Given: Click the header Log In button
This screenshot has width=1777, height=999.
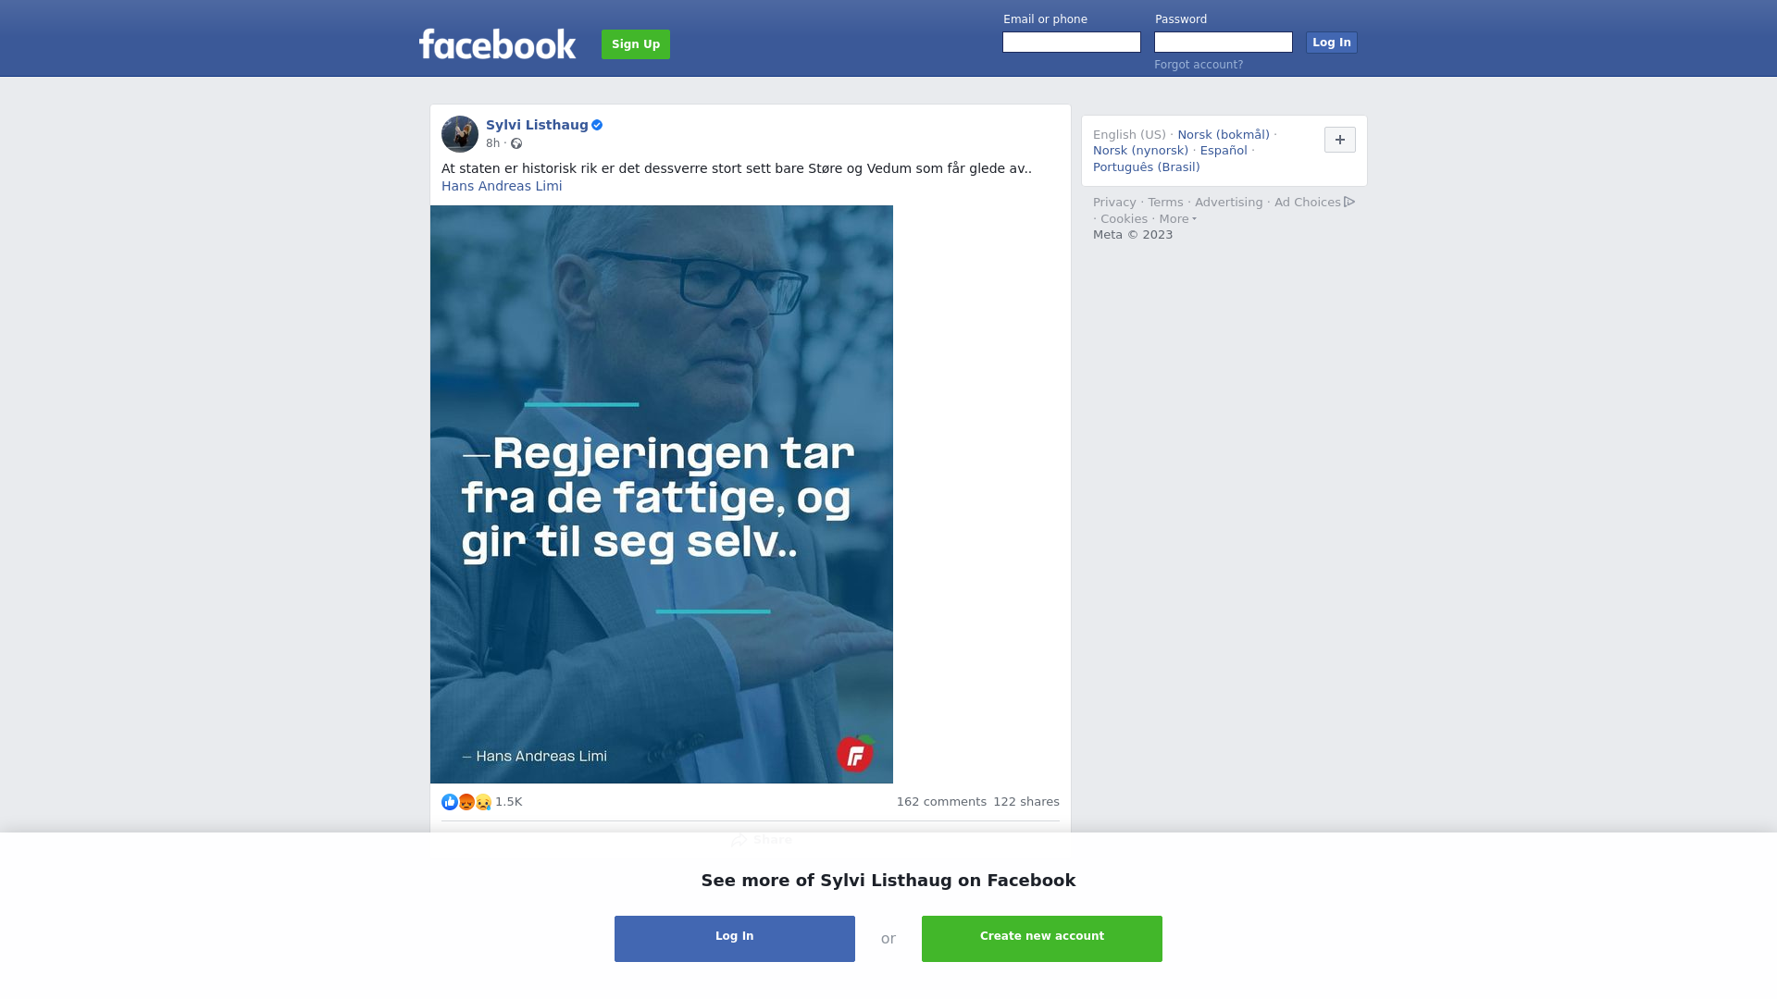Looking at the screenshot, I should pos(1332,43).
